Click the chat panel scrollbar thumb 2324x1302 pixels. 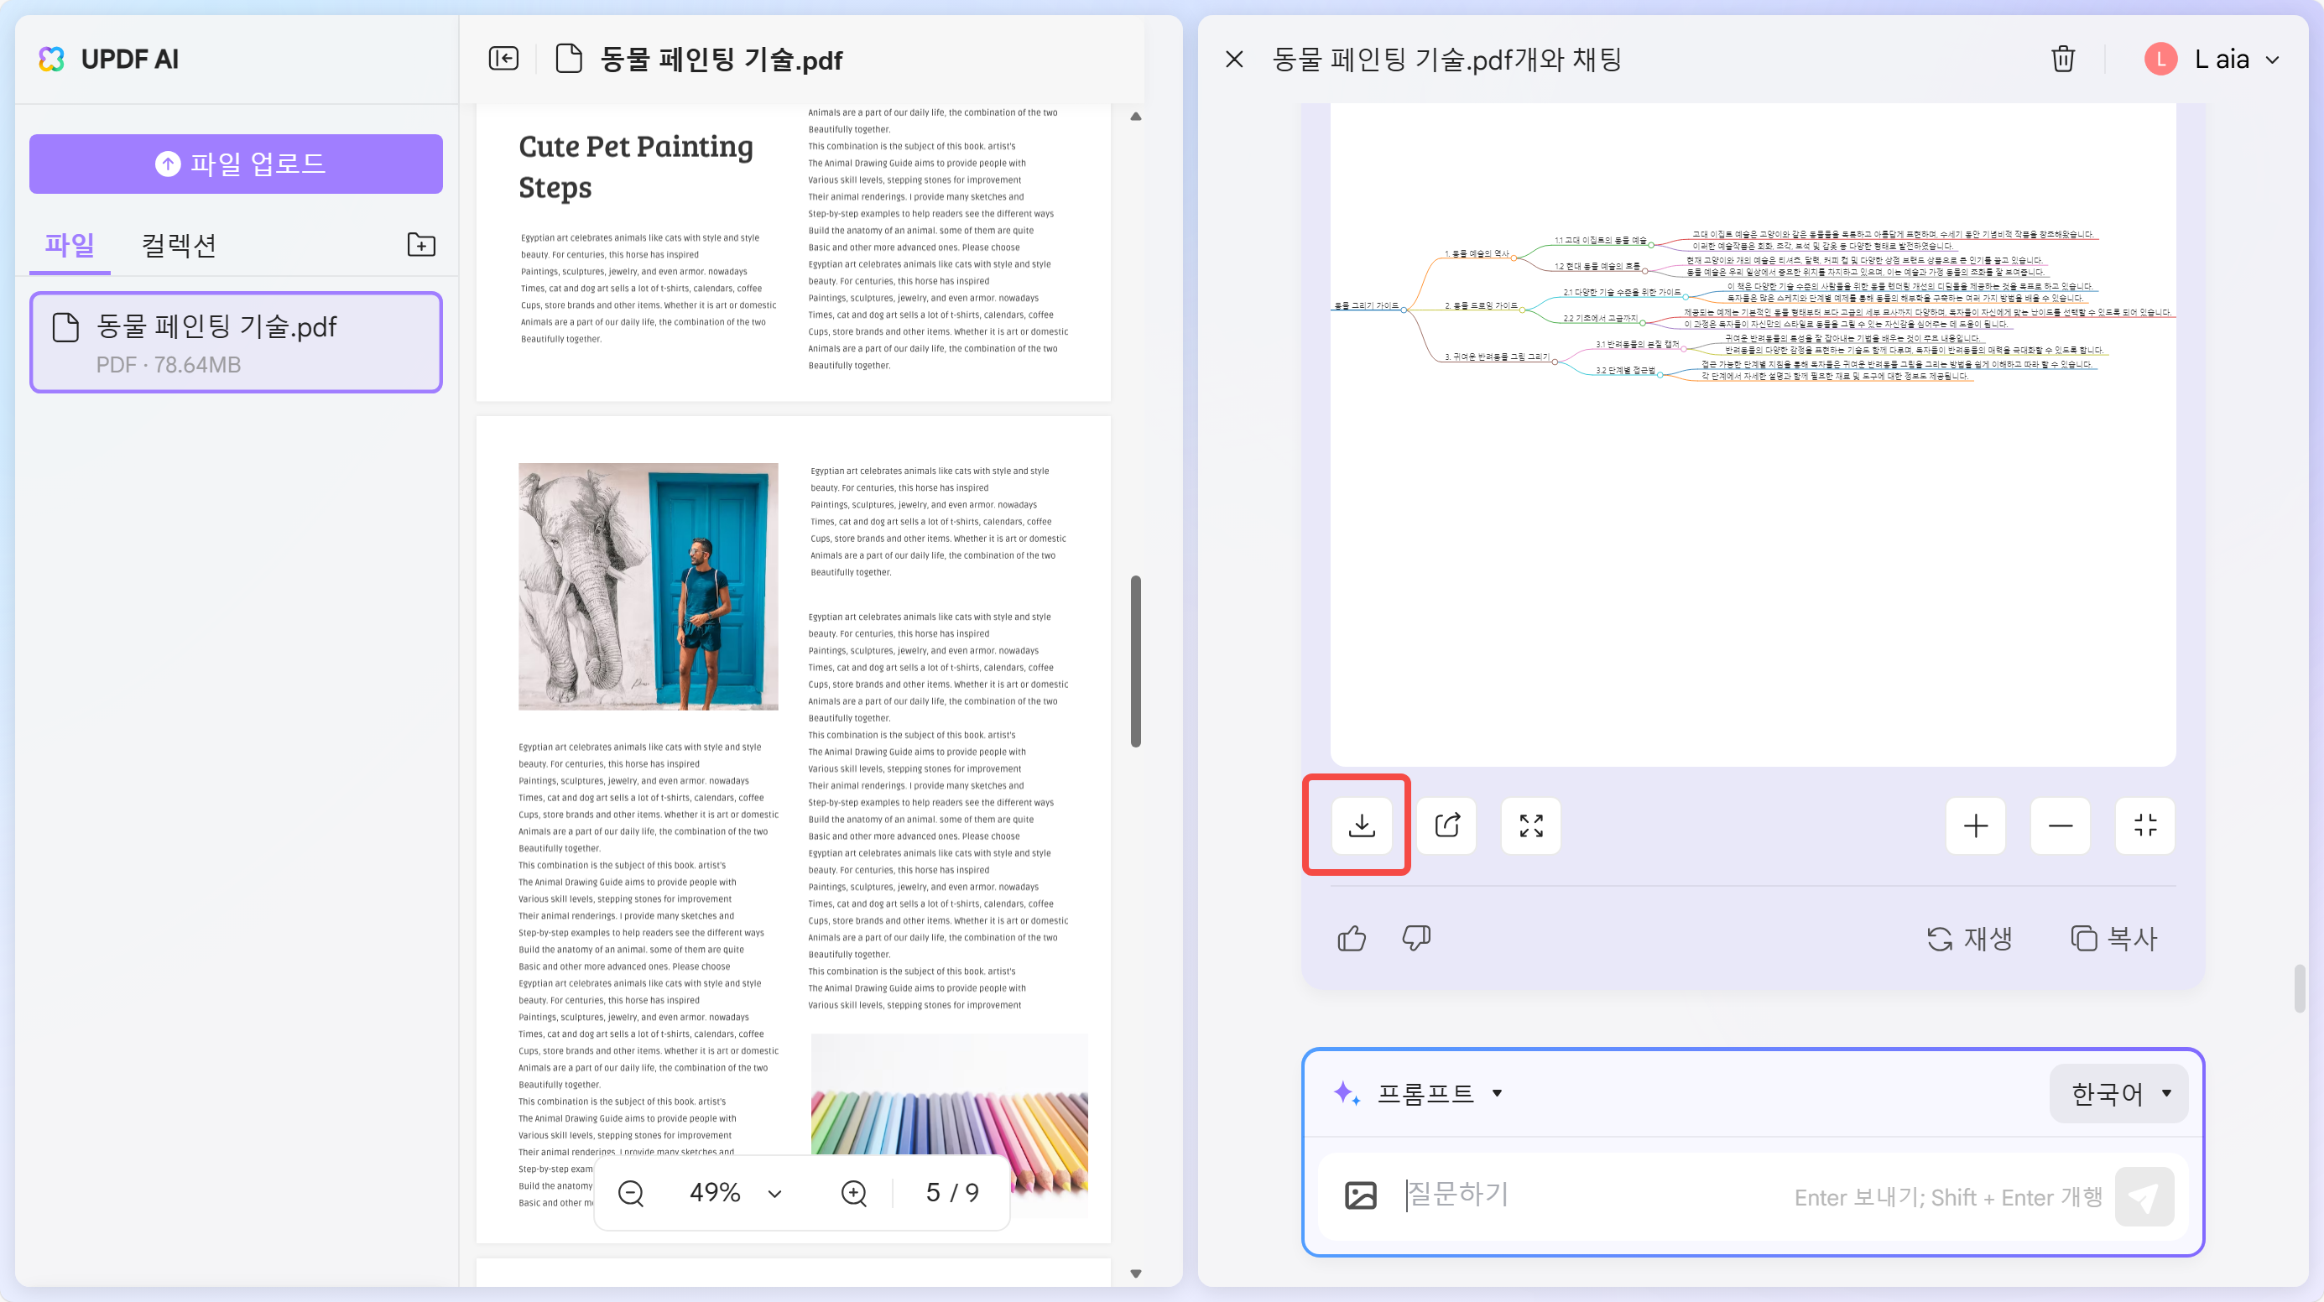coord(2300,989)
